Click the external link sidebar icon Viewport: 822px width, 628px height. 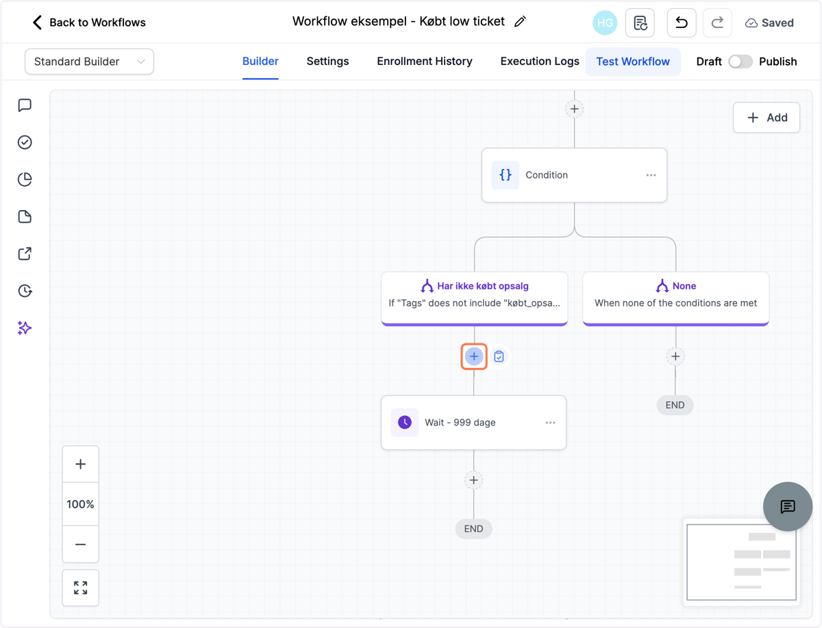pyautogui.click(x=25, y=254)
